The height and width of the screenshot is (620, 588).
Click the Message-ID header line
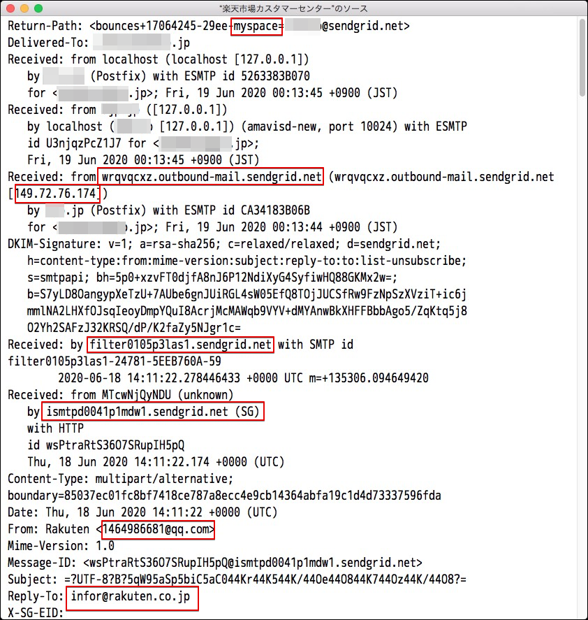pos(215,563)
